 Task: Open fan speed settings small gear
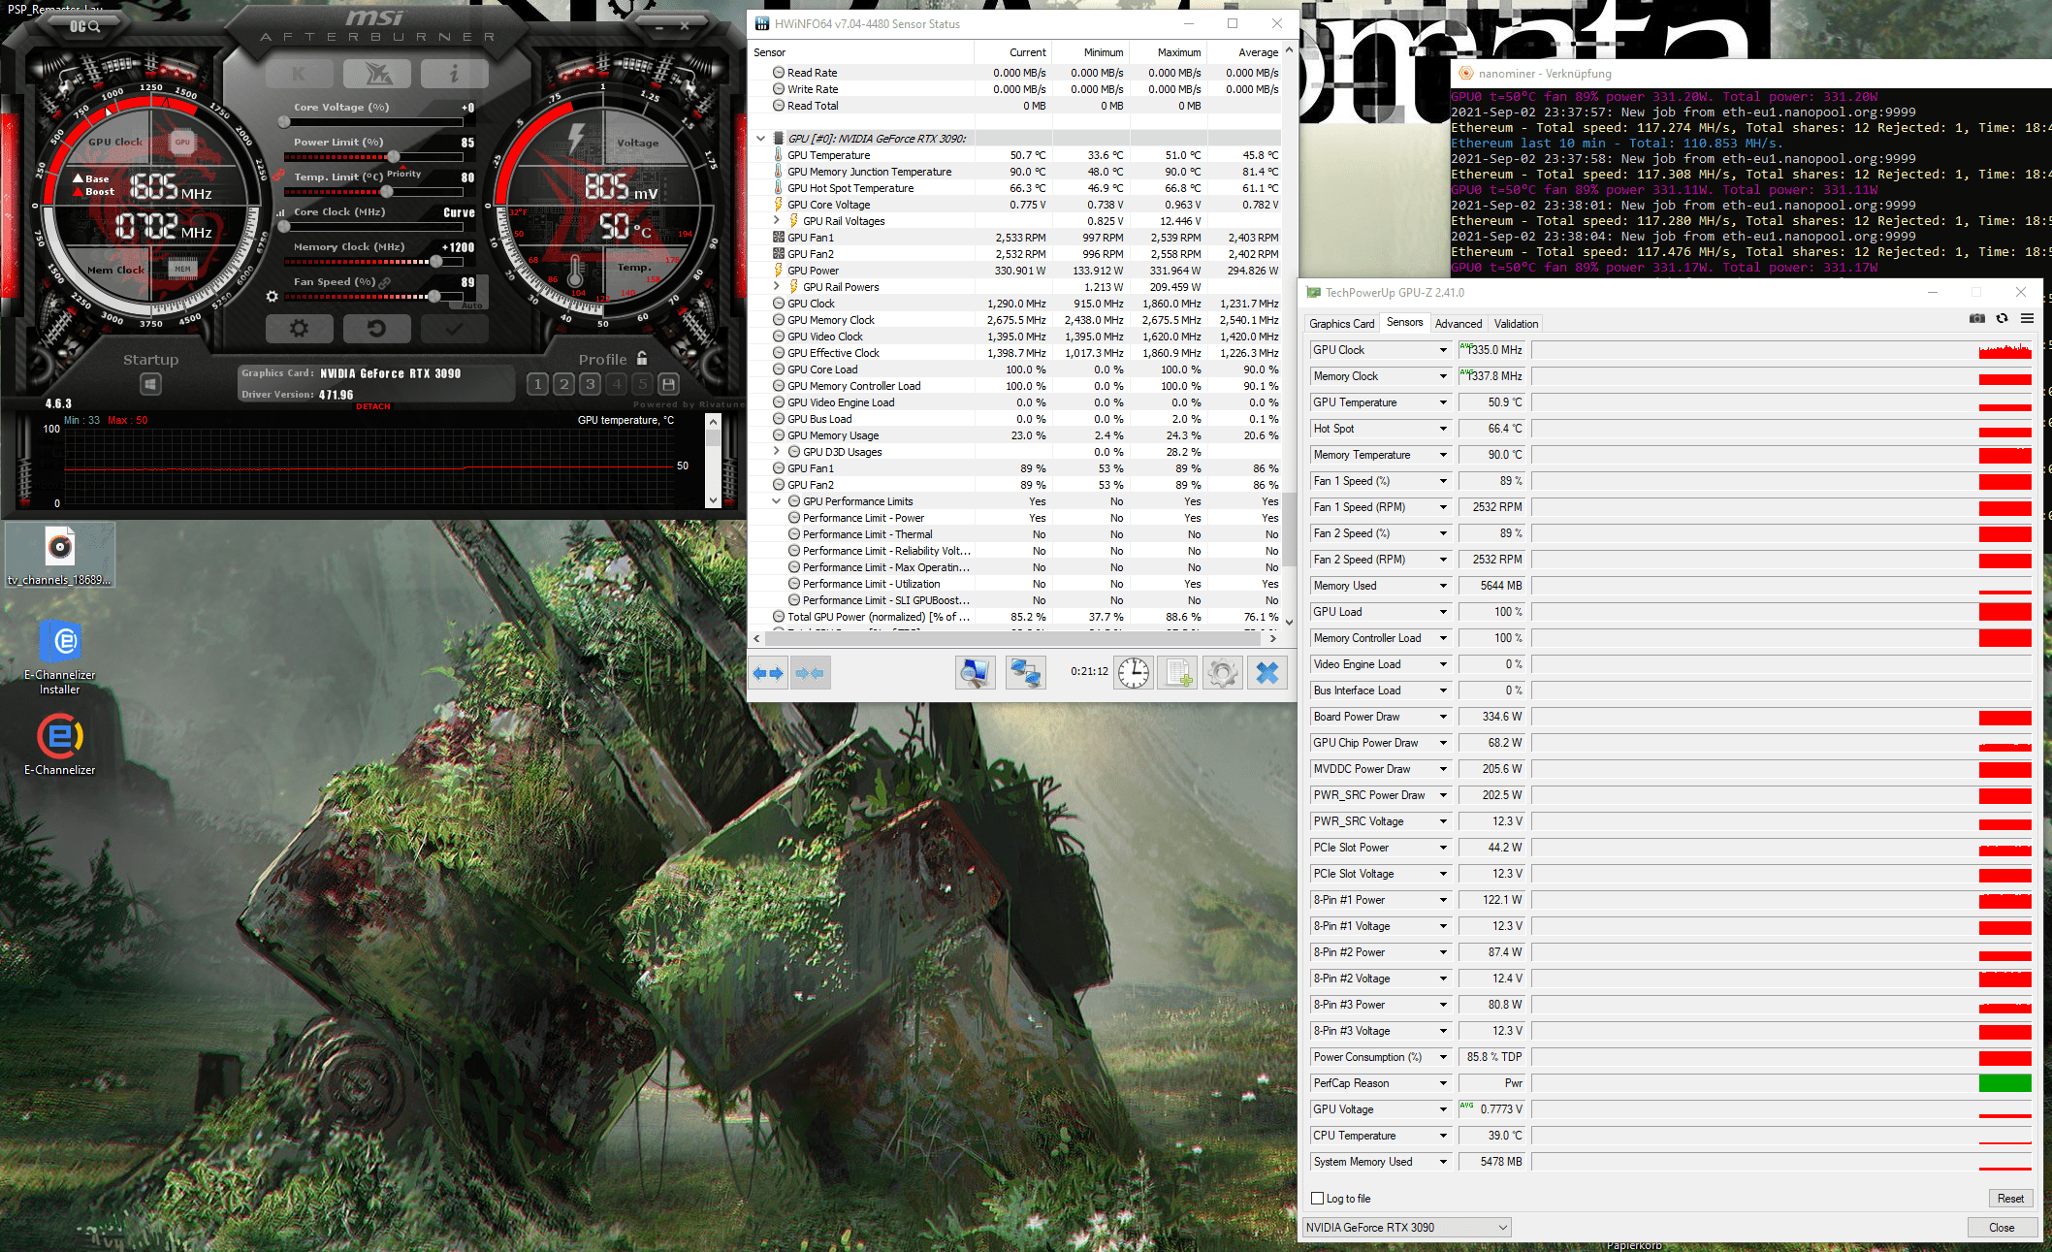[273, 296]
